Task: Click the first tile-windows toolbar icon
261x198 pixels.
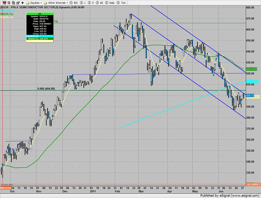Action: [9, 3]
